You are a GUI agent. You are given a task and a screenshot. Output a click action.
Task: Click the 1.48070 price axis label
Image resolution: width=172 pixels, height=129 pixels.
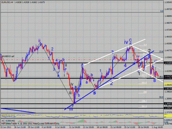pyautogui.click(x=168, y=23)
